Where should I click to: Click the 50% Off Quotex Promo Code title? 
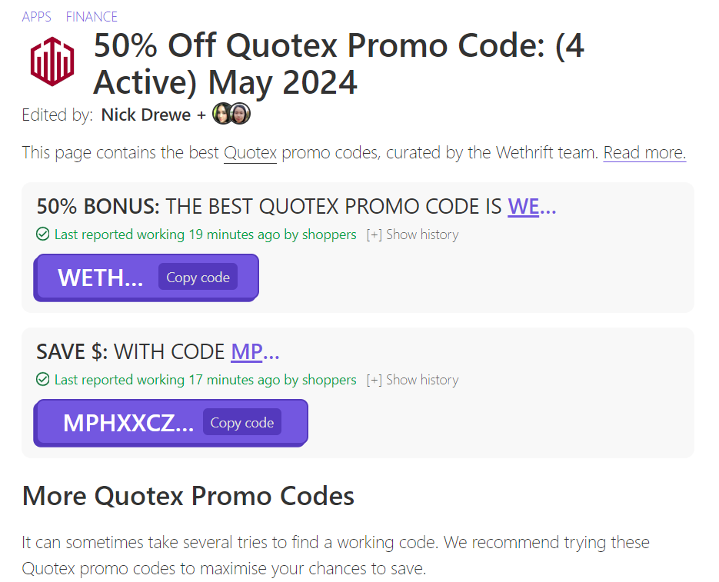coord(339,63)
